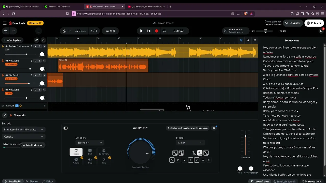Close the Voz/Audio bottom panel
The height and width of the screenshot is (183, 326).
pos(5,115)
